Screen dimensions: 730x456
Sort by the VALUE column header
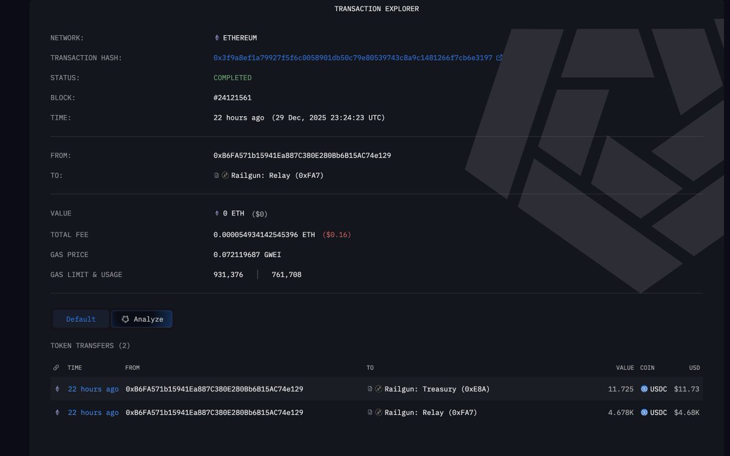coord(625,368)
